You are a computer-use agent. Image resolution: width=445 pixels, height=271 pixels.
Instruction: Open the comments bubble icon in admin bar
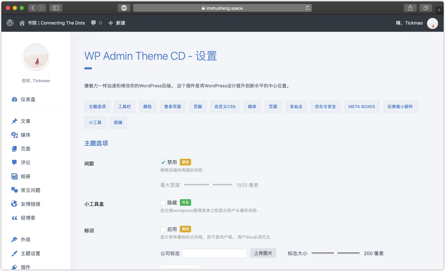pos(94,23)
